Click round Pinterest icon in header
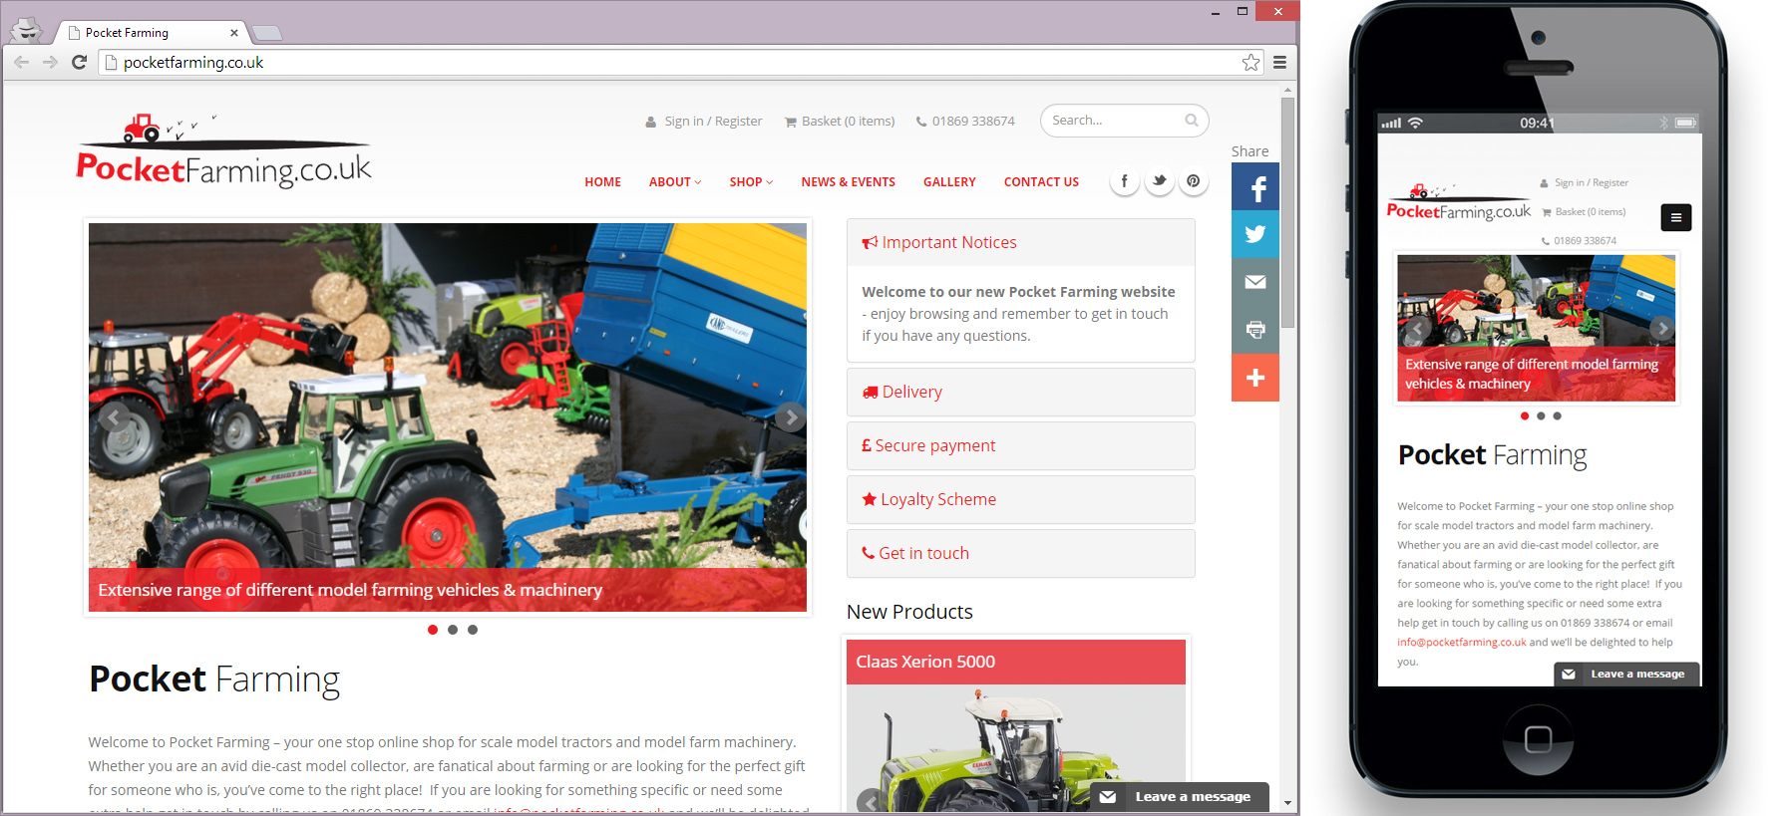Screen dimensions: 1786x816 click(x=1193, y=181)
